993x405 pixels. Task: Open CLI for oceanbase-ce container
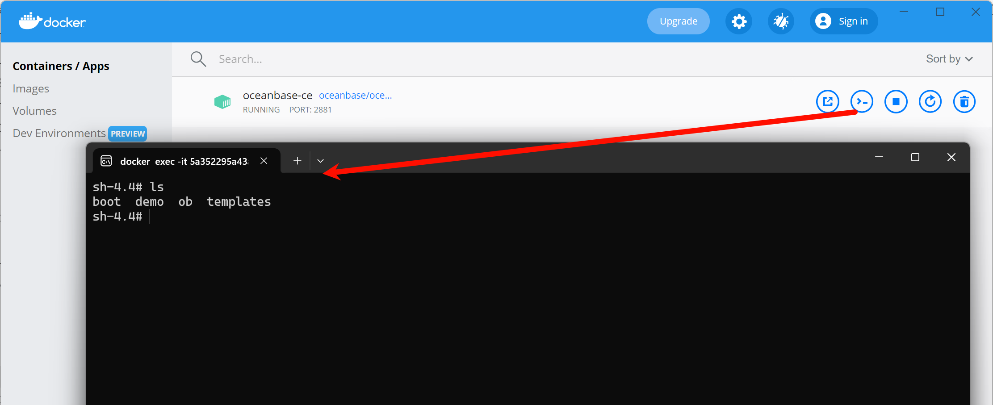tap(862, 102)
